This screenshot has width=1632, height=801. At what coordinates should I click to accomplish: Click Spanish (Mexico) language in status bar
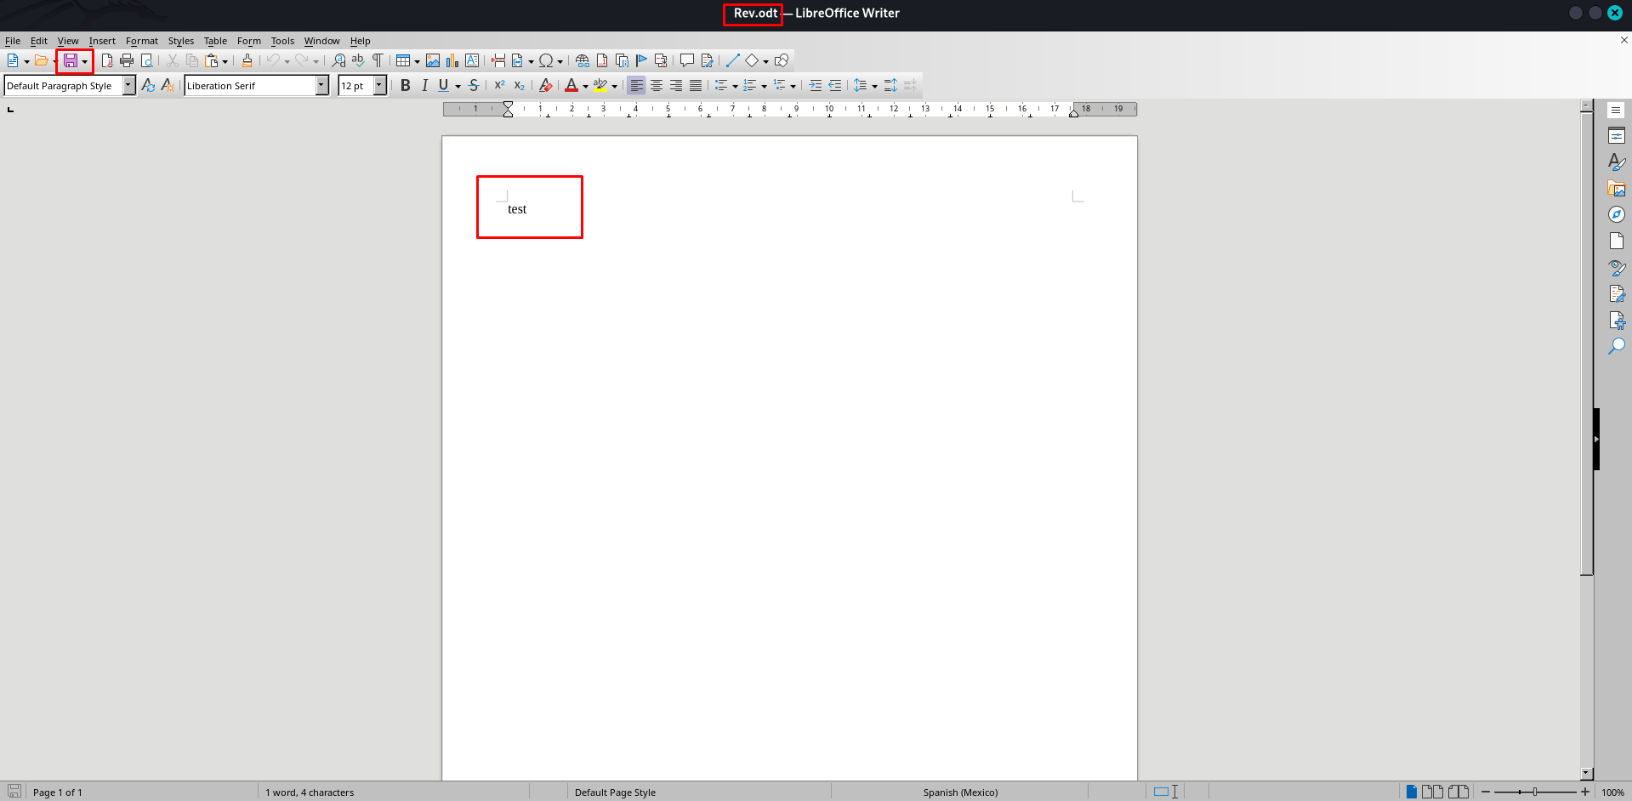pyautogui.click(x=960, y=792)
